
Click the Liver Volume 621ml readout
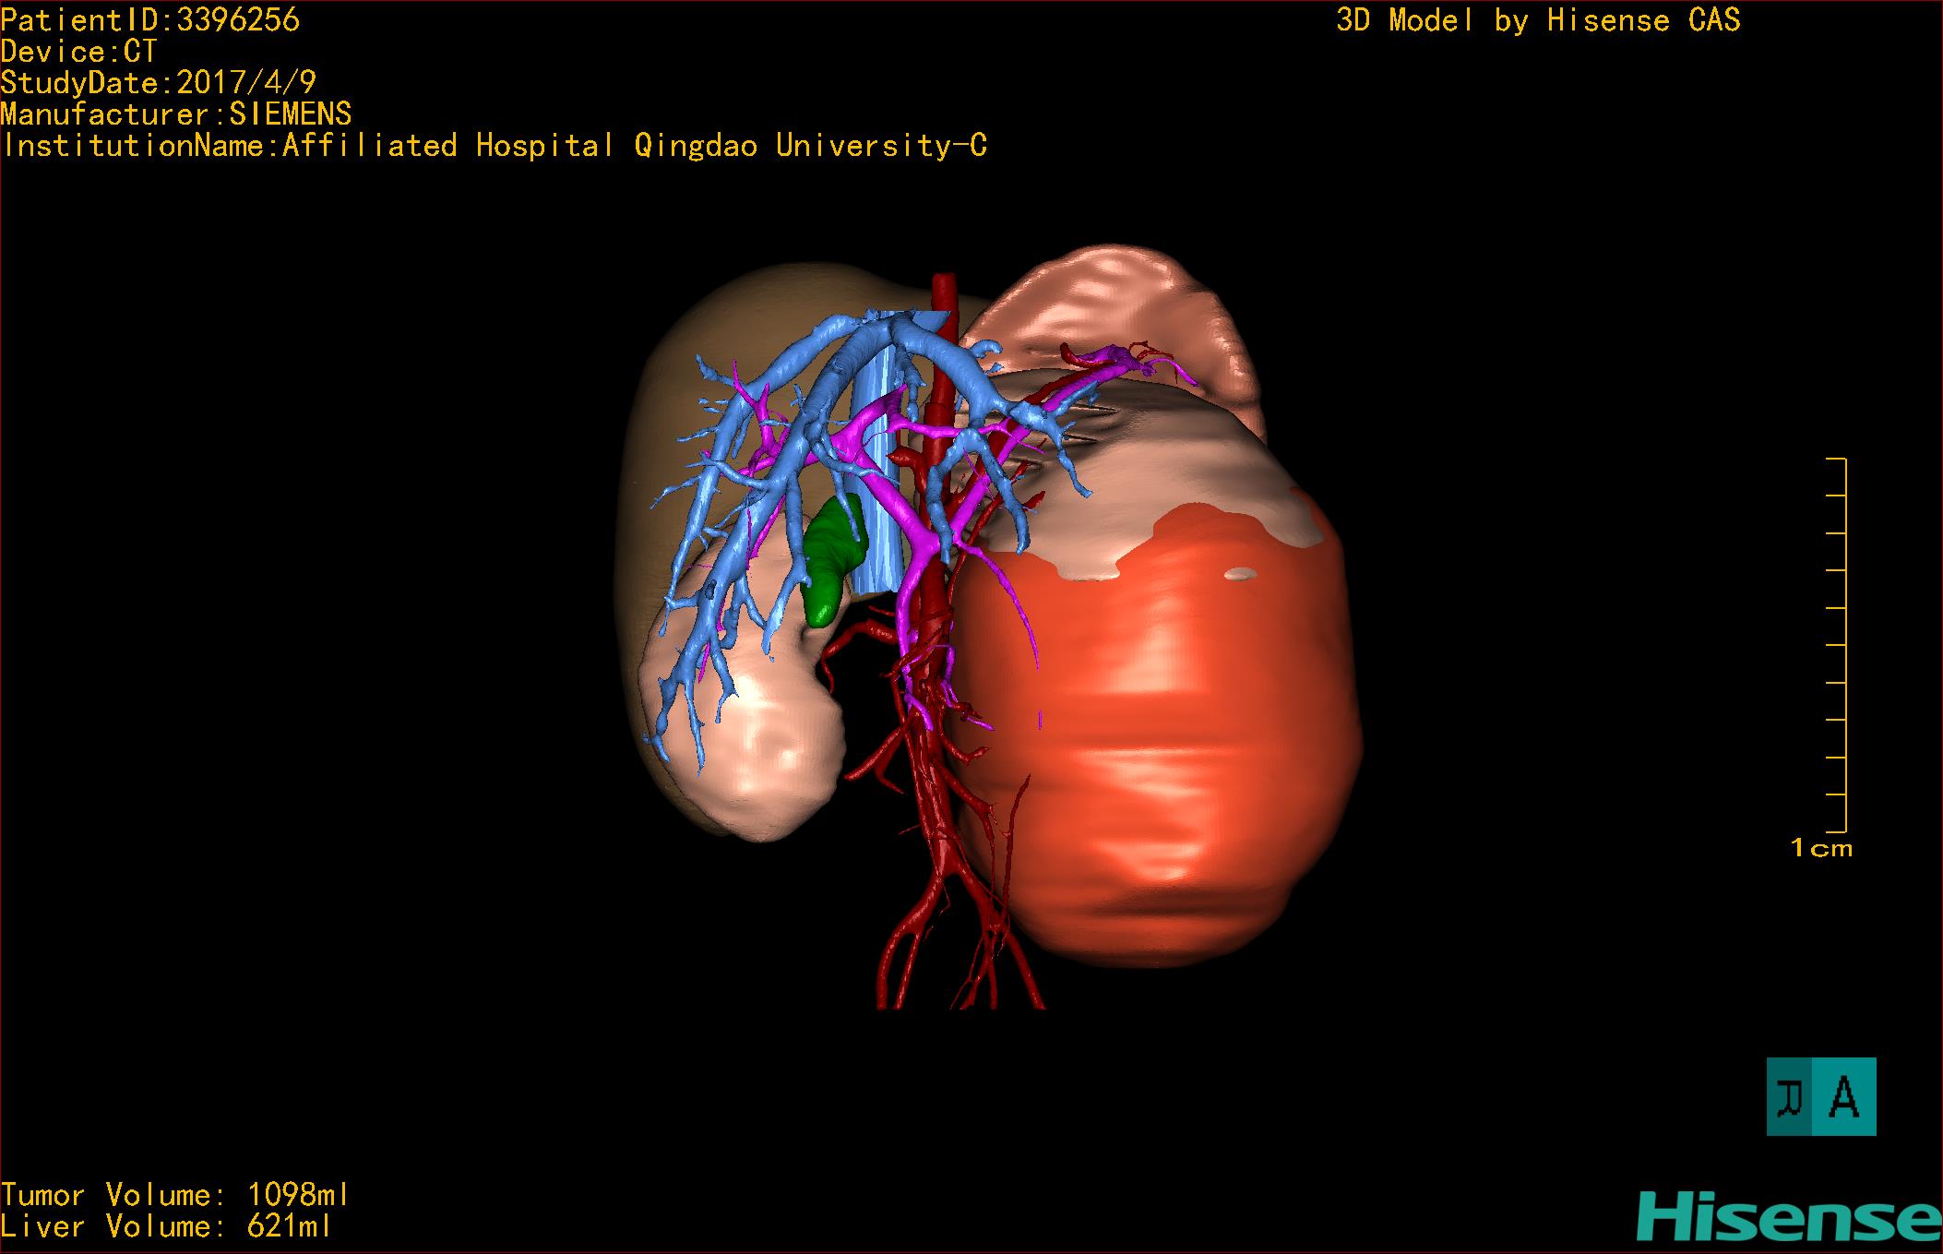tap(166, 1227)
